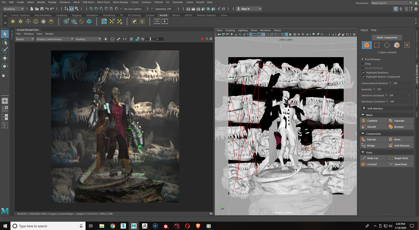Screen dimensions: 419x230
Task: Click RenderView 1:1 zoom icon
Action: 125,39
